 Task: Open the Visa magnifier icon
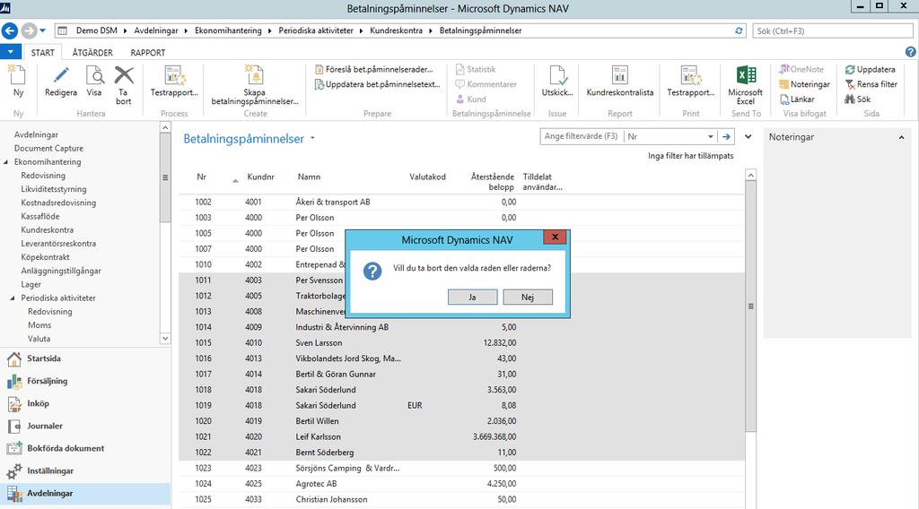point(93,75)
